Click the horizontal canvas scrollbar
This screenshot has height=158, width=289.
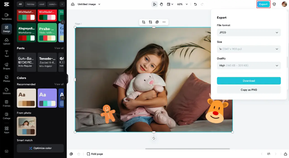pyautogui.click(x=187, y=149)
